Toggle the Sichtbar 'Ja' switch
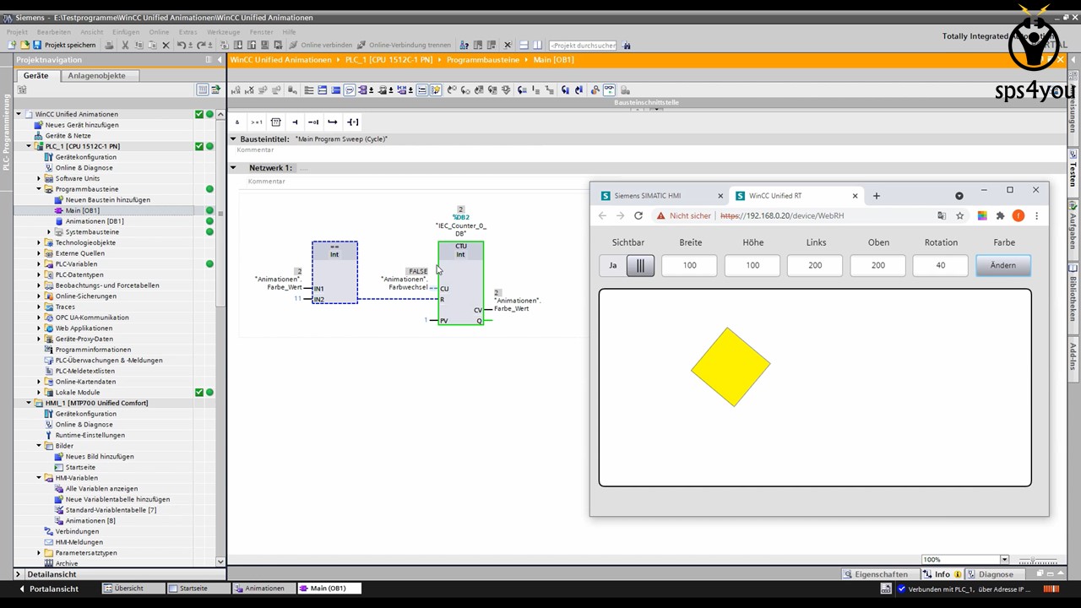Image resolution: width=1081 pixels, height=608 pixels. click(x=627, y=265)
